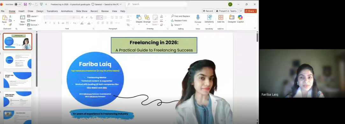
Task: Switch to the Animations tab
Action: pyautogui.click(x=67, y=11)
